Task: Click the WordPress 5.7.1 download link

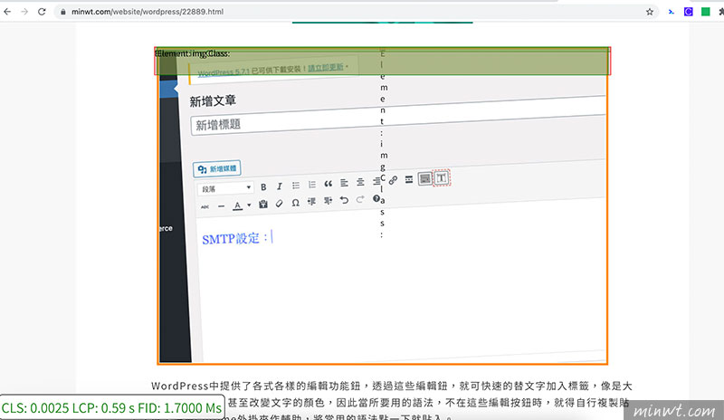Action: coord(224,72)
